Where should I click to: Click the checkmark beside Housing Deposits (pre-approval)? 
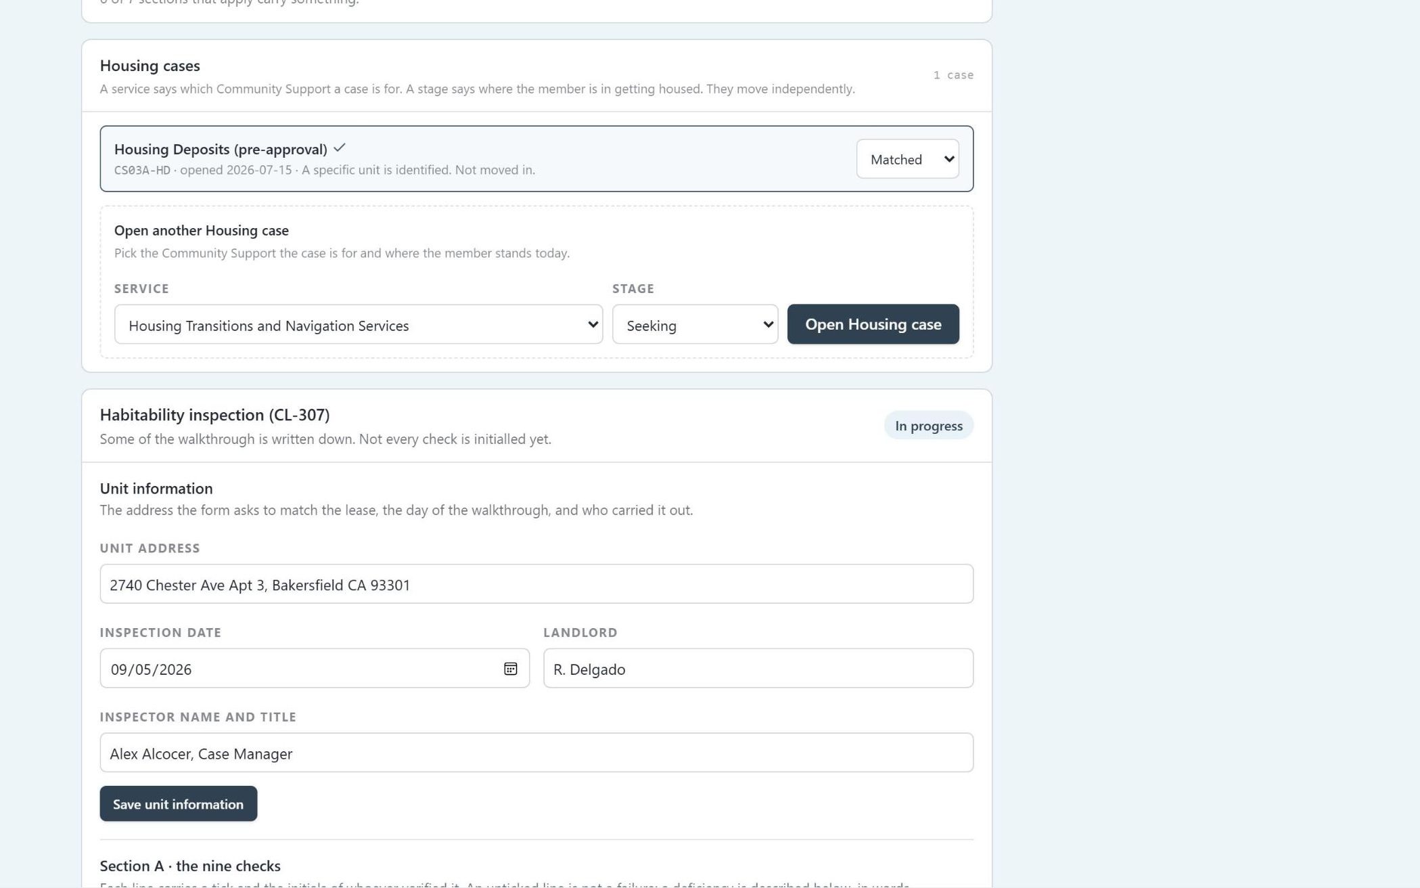point(340,148)
